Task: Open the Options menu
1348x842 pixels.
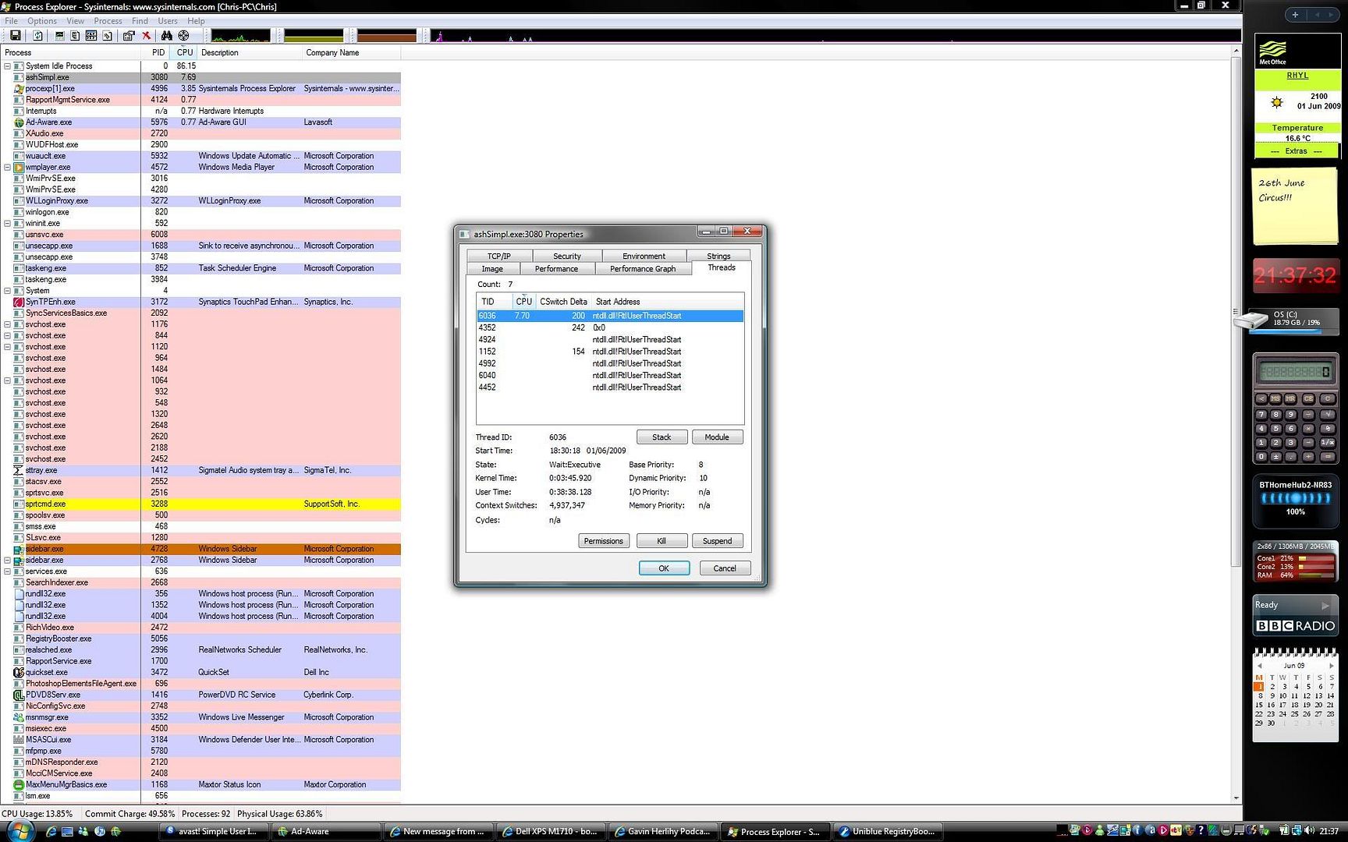Action: click(42, 21)
